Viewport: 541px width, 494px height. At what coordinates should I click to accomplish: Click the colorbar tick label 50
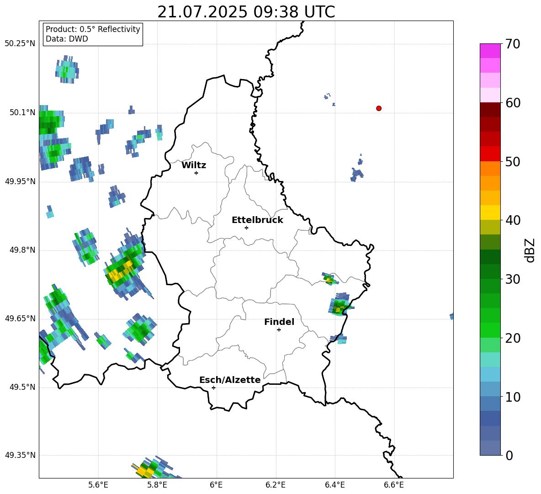[513, 161]
